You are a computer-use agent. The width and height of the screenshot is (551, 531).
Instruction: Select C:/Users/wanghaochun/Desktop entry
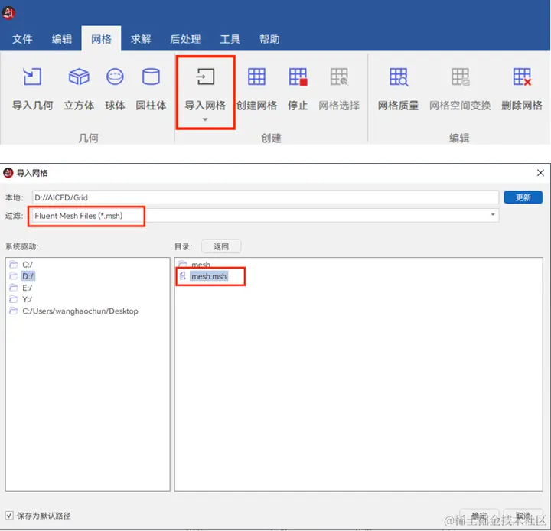[80, 311]
